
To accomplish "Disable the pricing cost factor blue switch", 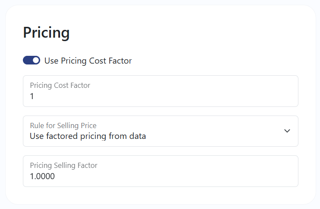I will (x=32, y=60).
